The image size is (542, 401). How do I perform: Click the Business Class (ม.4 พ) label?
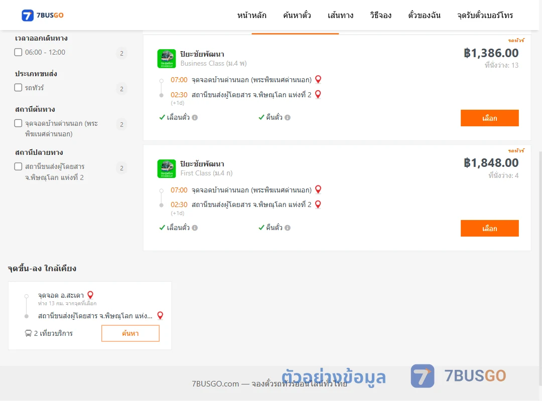(x=214, y=63)
